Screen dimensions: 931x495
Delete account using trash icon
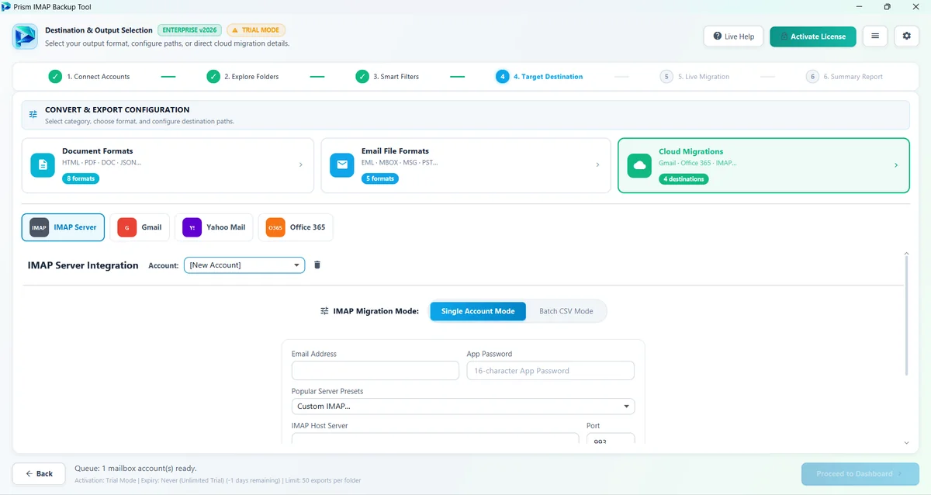click(317, 265)
